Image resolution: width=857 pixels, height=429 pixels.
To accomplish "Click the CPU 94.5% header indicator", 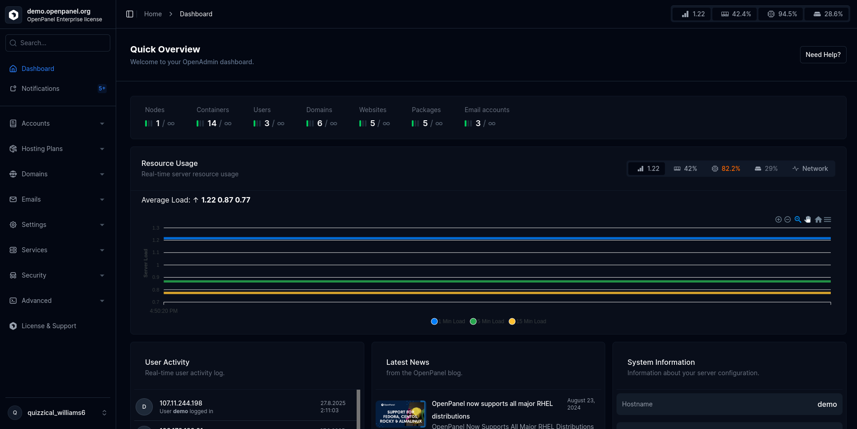I will [x=782, y=14].
